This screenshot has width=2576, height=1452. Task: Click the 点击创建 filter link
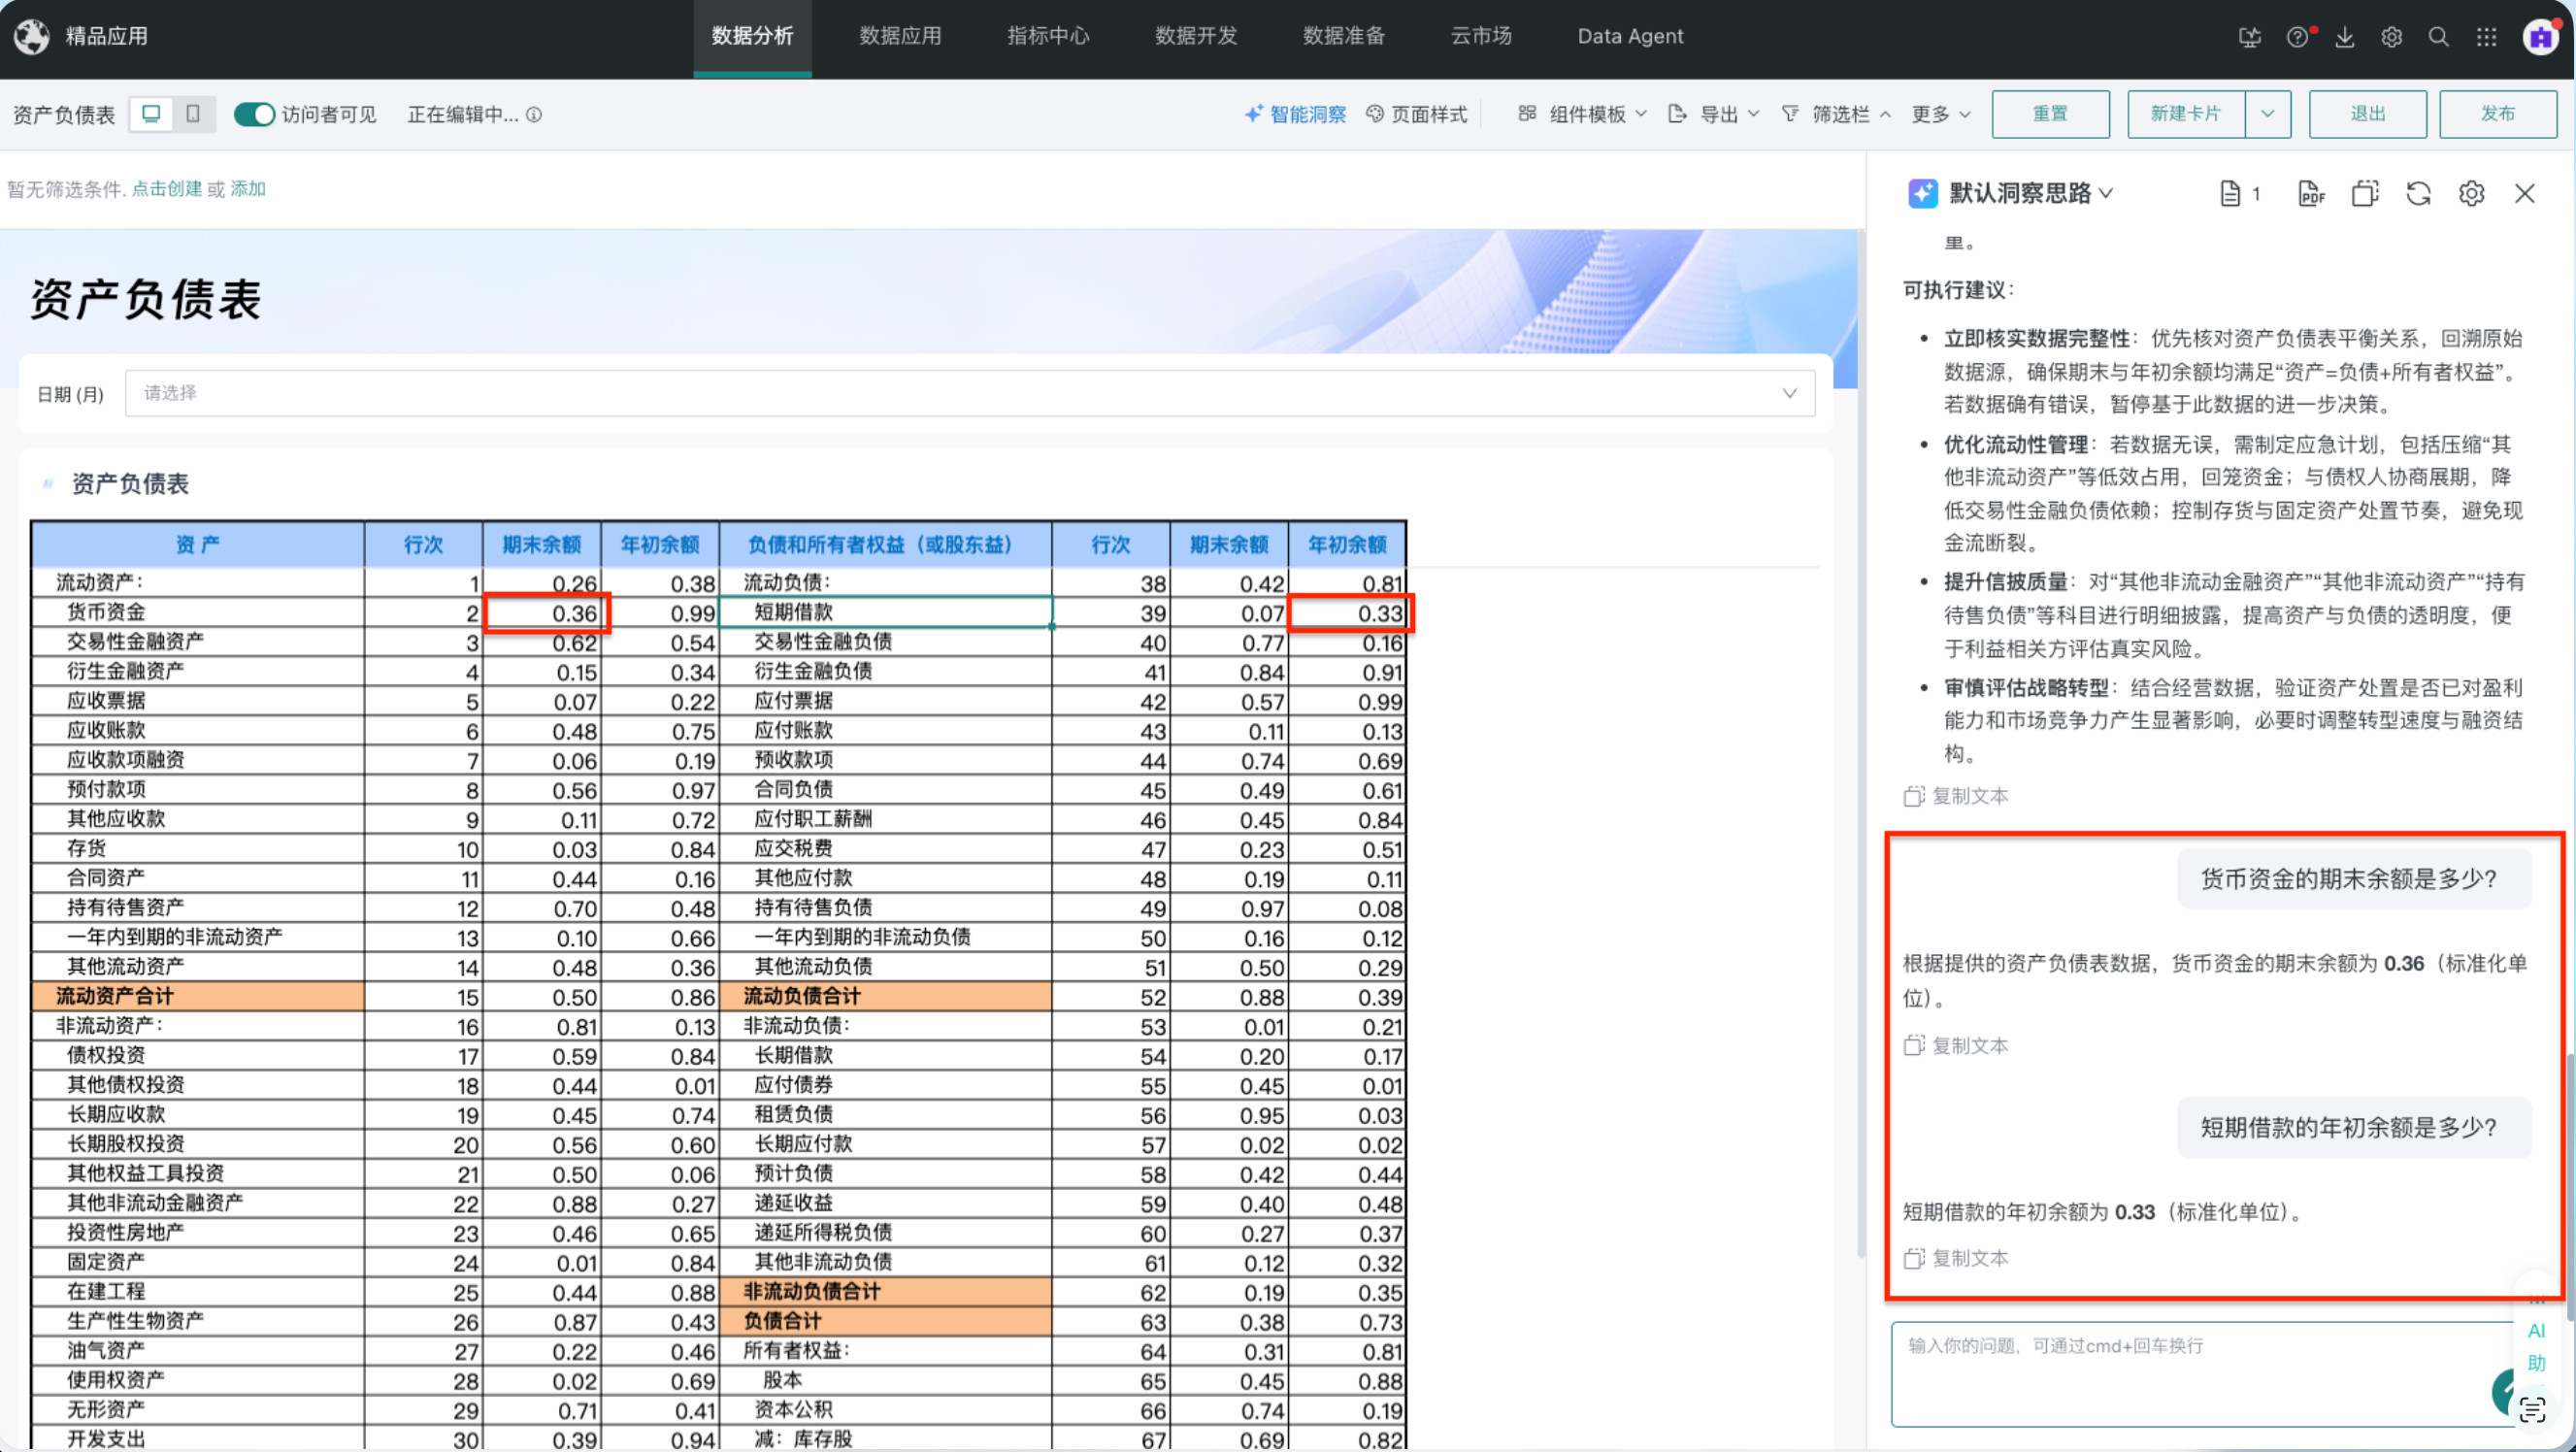point(167,189)
